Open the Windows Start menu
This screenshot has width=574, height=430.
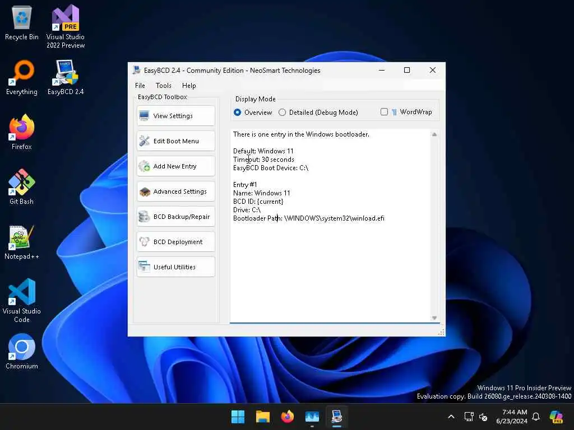238,417
